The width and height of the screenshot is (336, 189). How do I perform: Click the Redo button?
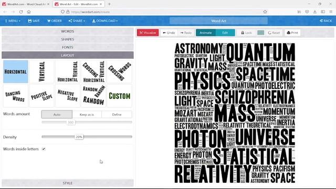point(186,33)
